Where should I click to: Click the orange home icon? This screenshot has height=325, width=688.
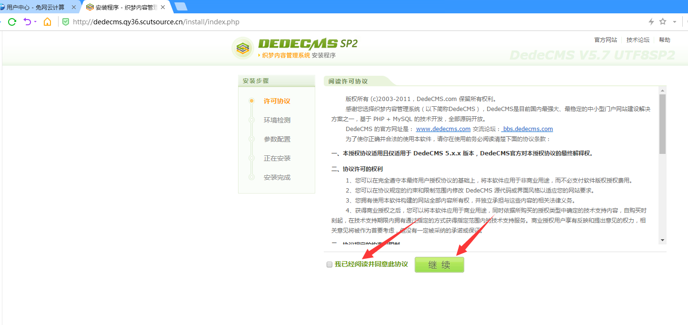(48, 21)
